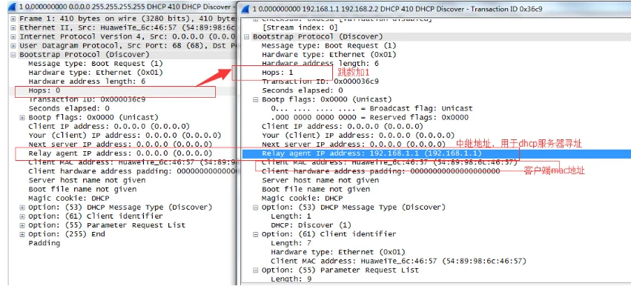
Task: Select 'Client hardware address padding' in left window
Action: click(x=131, y=171)
